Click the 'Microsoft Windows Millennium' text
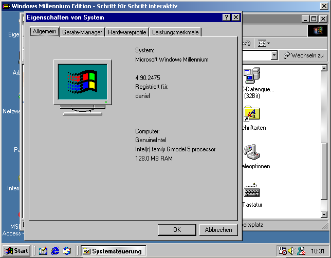The width and height of the screenshot is (331, 258). pyautogui.click(x=172, y=59)
